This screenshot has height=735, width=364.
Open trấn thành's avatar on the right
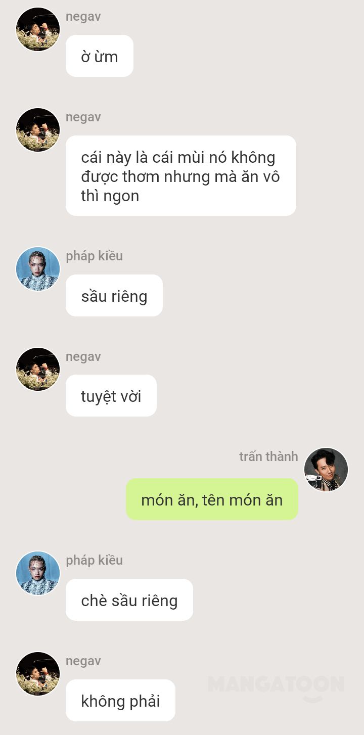coord(326,470)
